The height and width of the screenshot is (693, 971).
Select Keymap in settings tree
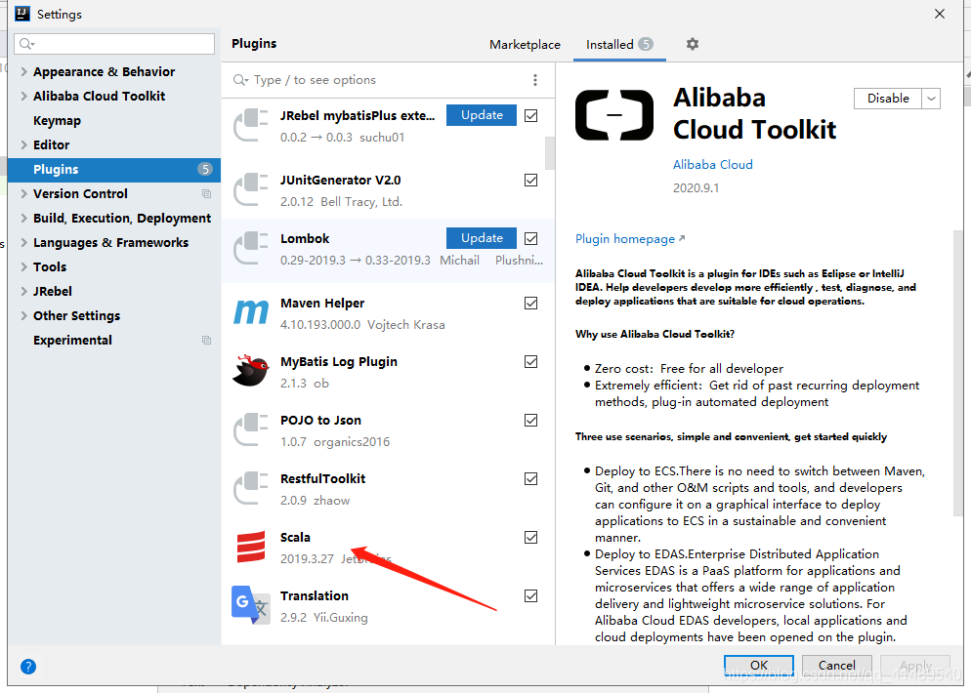pos(57,121)
